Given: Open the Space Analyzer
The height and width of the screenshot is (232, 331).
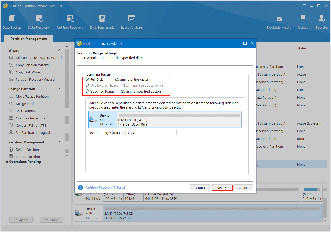Looking at the screenshot, I should point(132,21).
